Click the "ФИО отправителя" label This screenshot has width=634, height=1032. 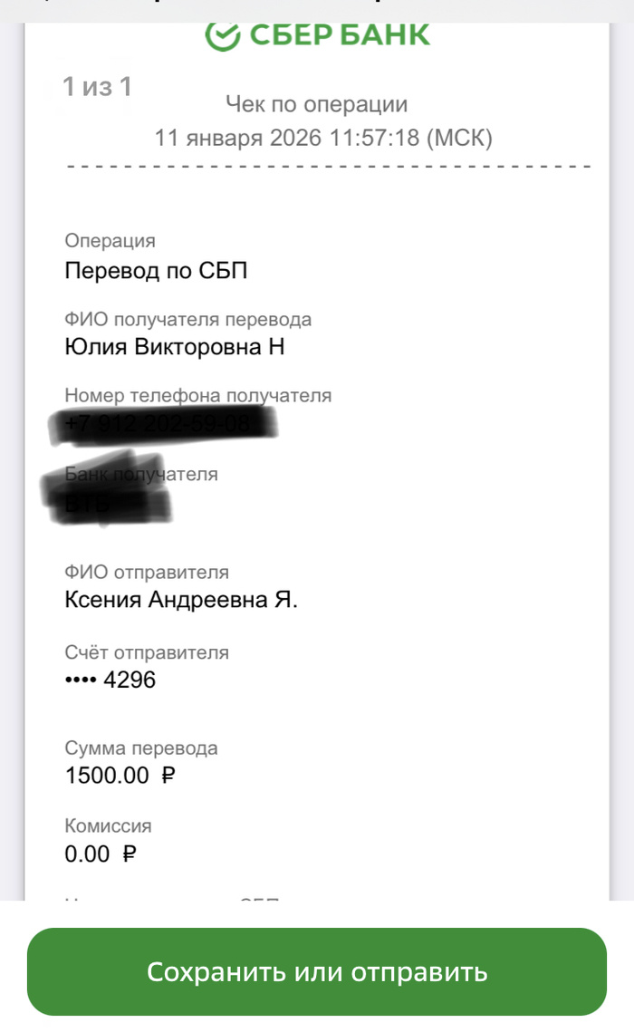pos(147,572)
